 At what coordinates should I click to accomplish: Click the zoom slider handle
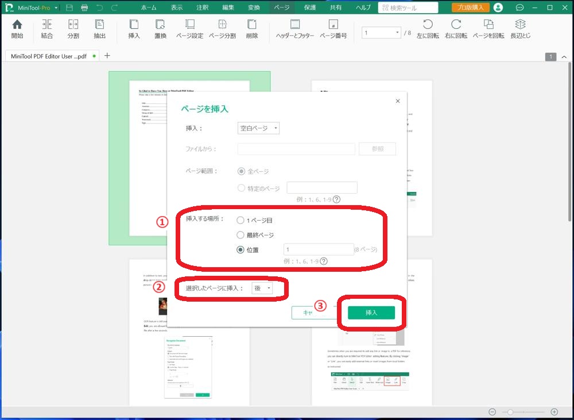coord(510,412)
